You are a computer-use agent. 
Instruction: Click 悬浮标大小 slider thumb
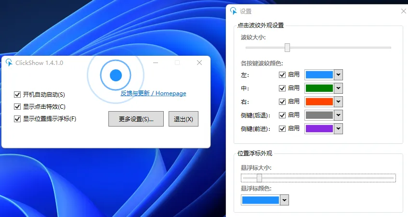pos(260,178)
